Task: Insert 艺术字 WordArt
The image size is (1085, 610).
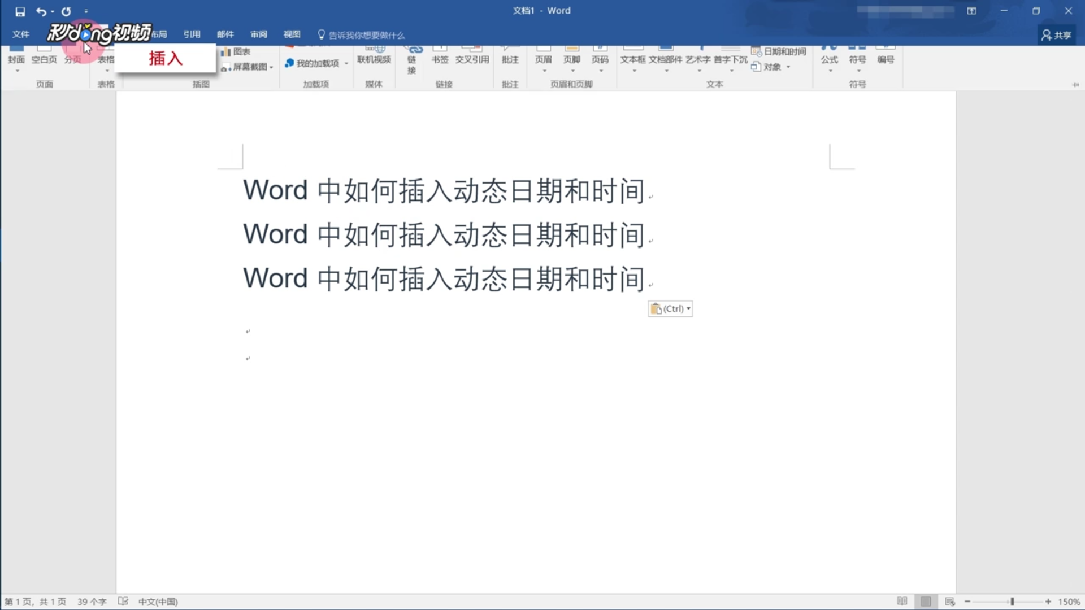Action: point(698,60)
